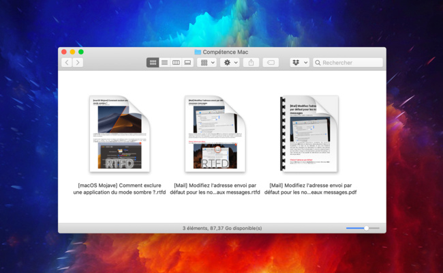Viewport: 443px width, 273px height.
Task: Adjust the icon size slider
Action: [x=366, y=228]
